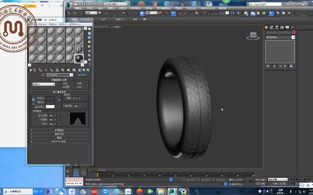Image resolution: width=313 pixels, height=195 pixels.
Task: Click the 高光反射 specular color swatch
Action: 50,107
